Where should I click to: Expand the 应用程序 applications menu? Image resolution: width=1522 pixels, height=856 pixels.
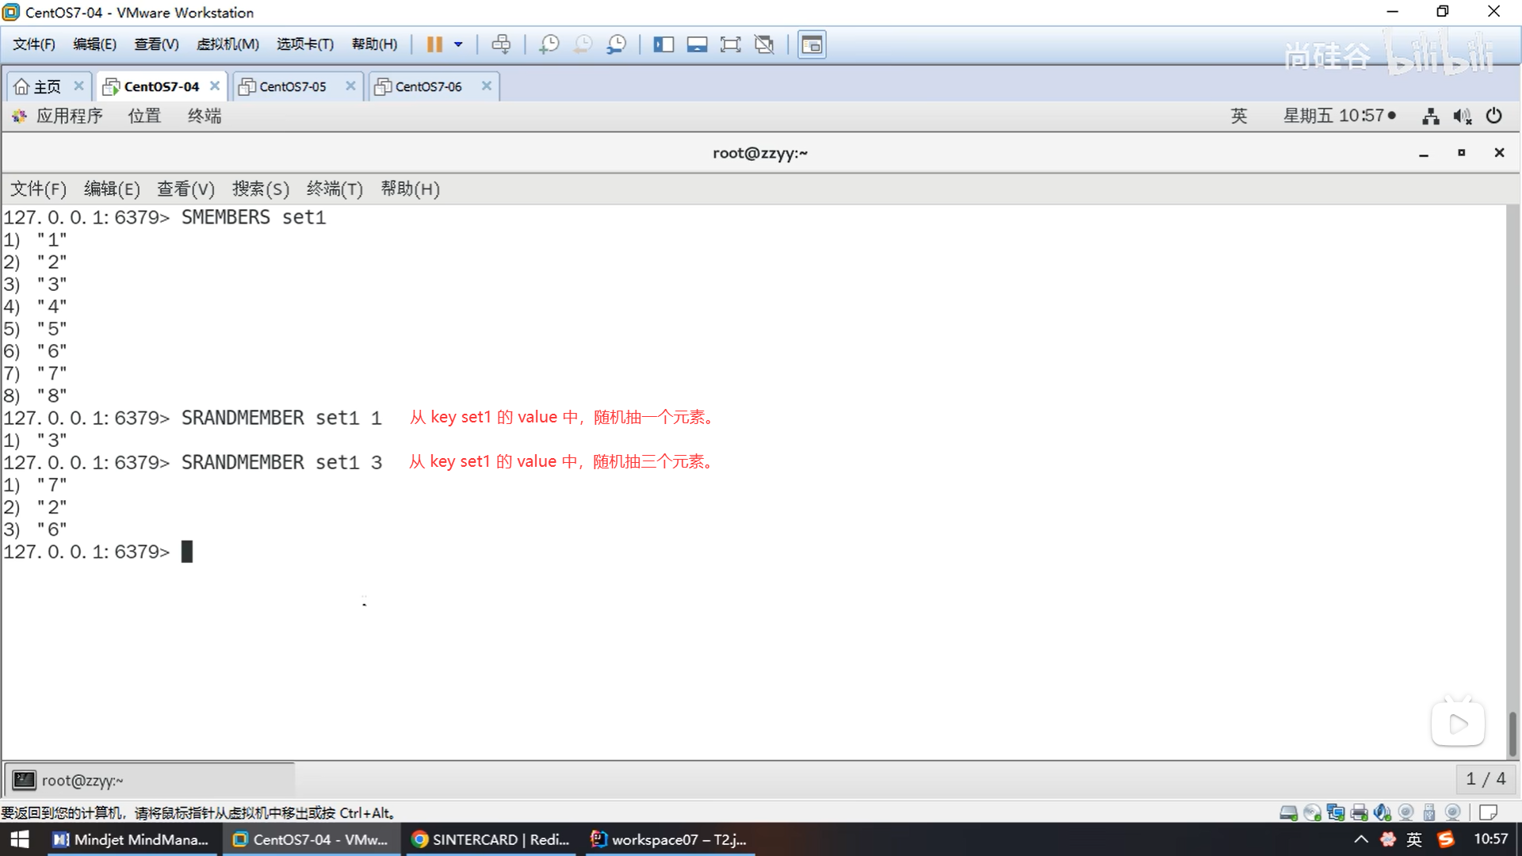[x=68, y=116]
